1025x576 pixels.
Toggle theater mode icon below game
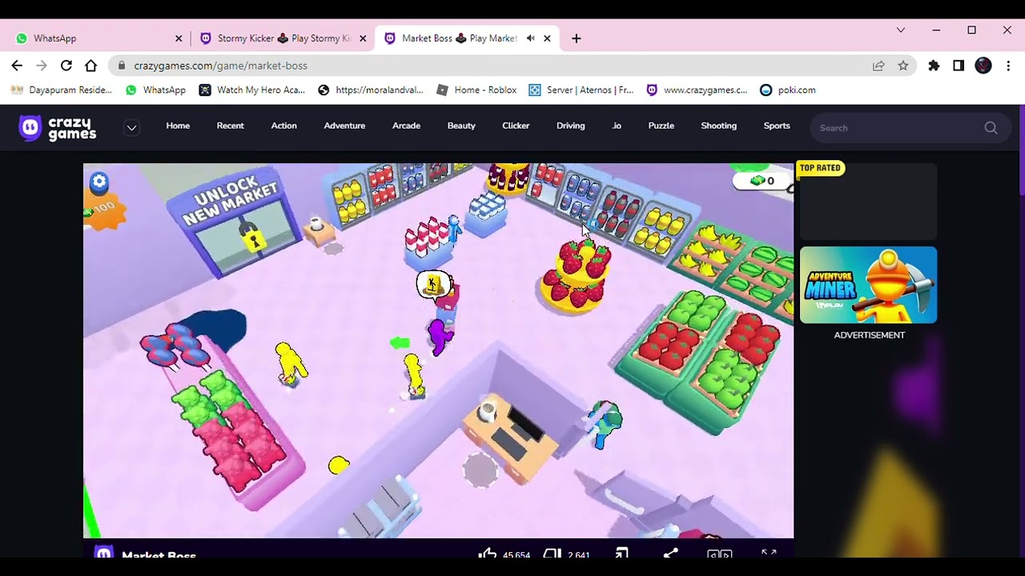[x=719, y=554]
